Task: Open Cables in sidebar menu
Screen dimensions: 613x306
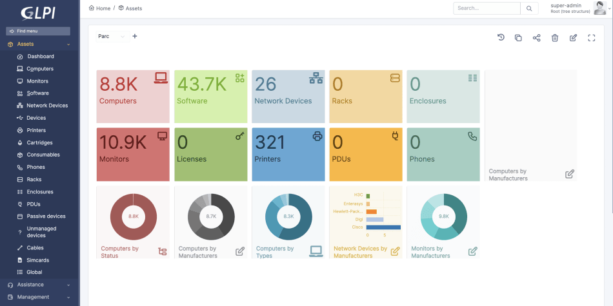Action: [x=35, y=248]
